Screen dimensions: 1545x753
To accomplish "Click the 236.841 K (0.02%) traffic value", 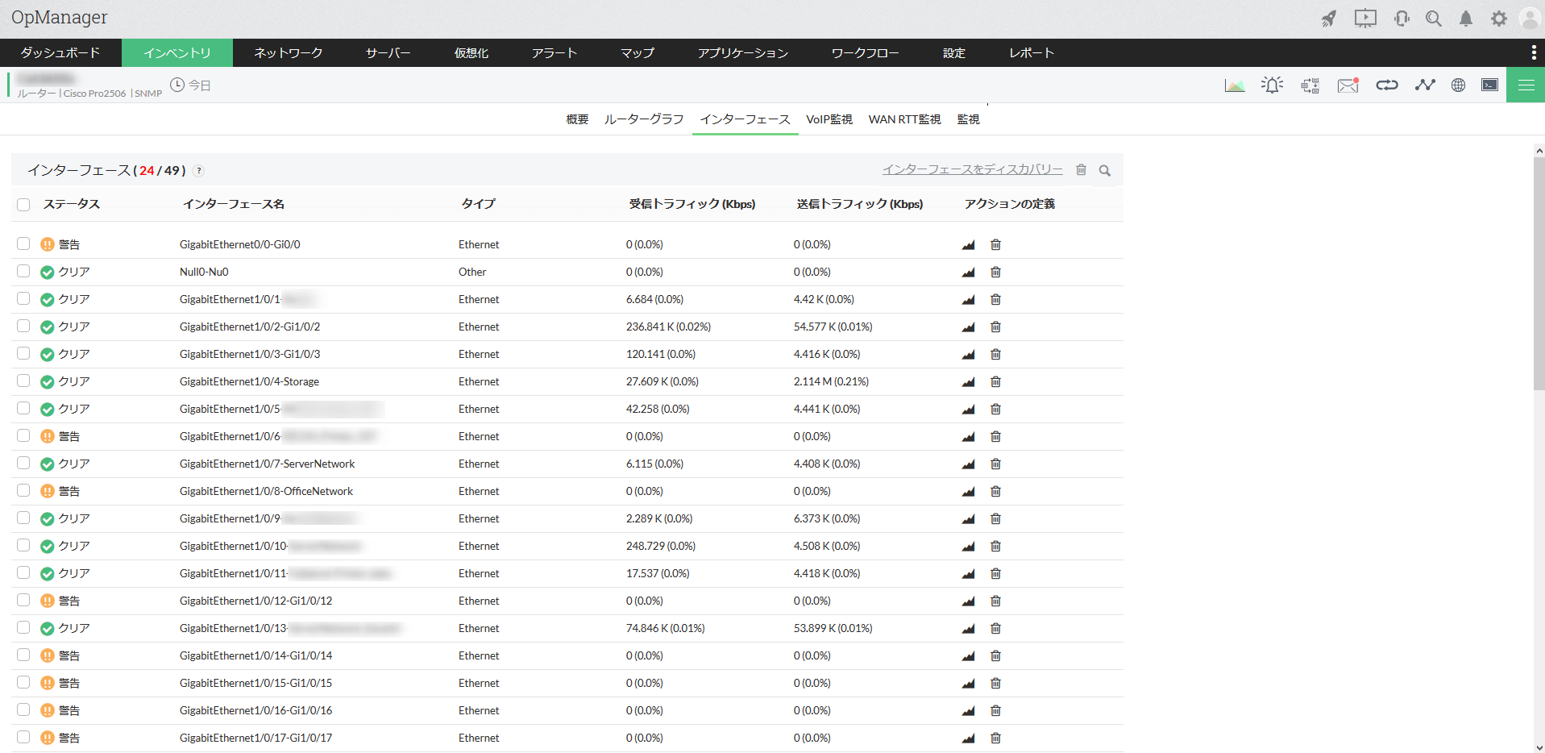I will (668, 327).
